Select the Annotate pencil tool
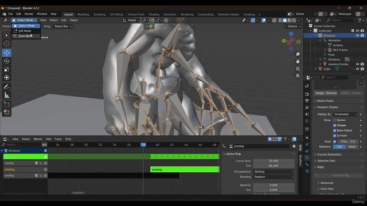 [x=6, y=87]
